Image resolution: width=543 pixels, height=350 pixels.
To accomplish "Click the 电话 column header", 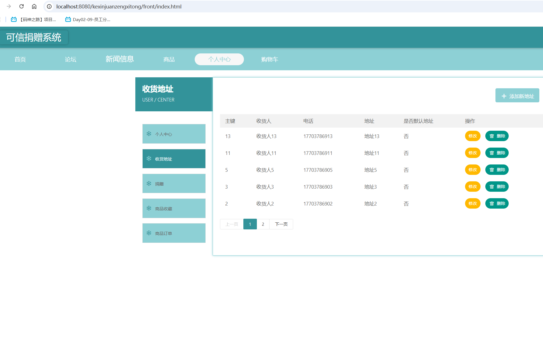I will pyautogui.click(x=308, y=121).
